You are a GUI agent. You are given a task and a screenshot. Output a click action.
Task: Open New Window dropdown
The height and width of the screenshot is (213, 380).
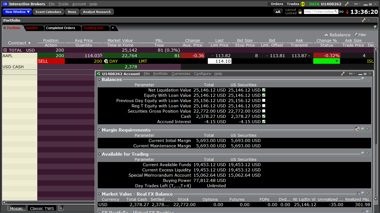point(18,12)
